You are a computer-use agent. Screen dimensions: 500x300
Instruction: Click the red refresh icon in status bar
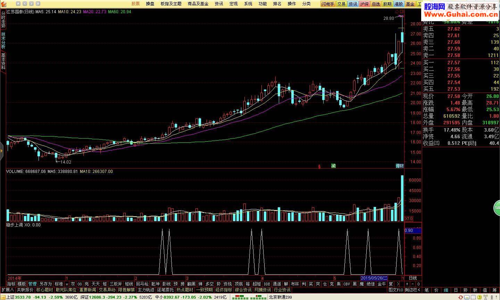click(x=460, y=297)
